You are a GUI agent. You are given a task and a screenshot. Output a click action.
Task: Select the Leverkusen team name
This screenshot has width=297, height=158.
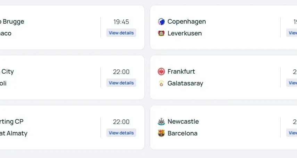click(184, 33)
